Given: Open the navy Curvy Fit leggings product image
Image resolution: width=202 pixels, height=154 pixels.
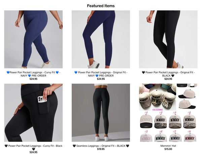Looking at the screenshot, I should tap(33, 39).
